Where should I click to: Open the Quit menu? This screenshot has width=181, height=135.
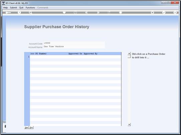tap(21, 8)
